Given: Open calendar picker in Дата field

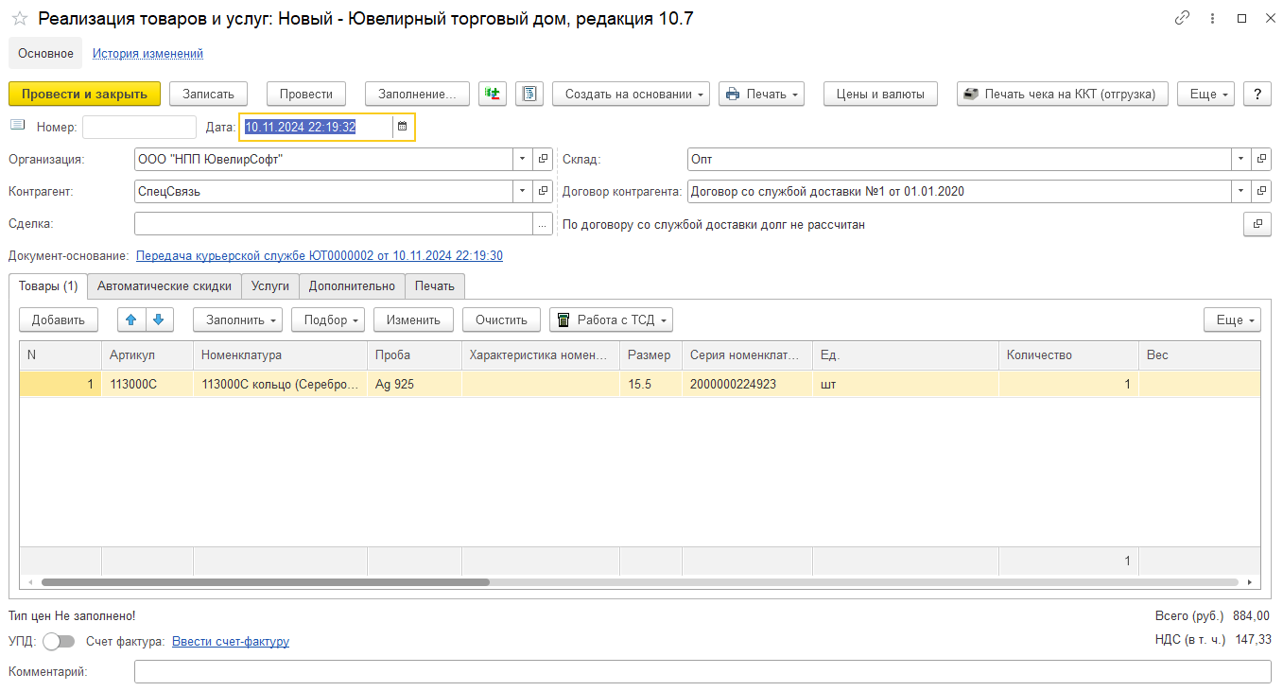Looking at the screenshot, I should [402, 127].
